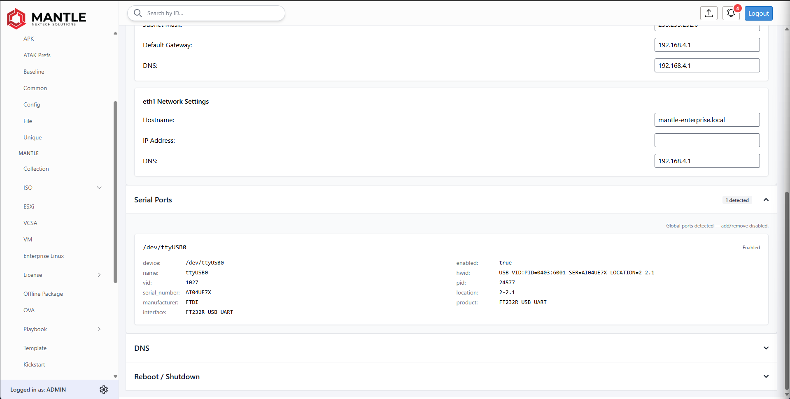Click the search magnifier icon
The height and width of the screenshot is (399, 790).
click(x=138, y=13)
